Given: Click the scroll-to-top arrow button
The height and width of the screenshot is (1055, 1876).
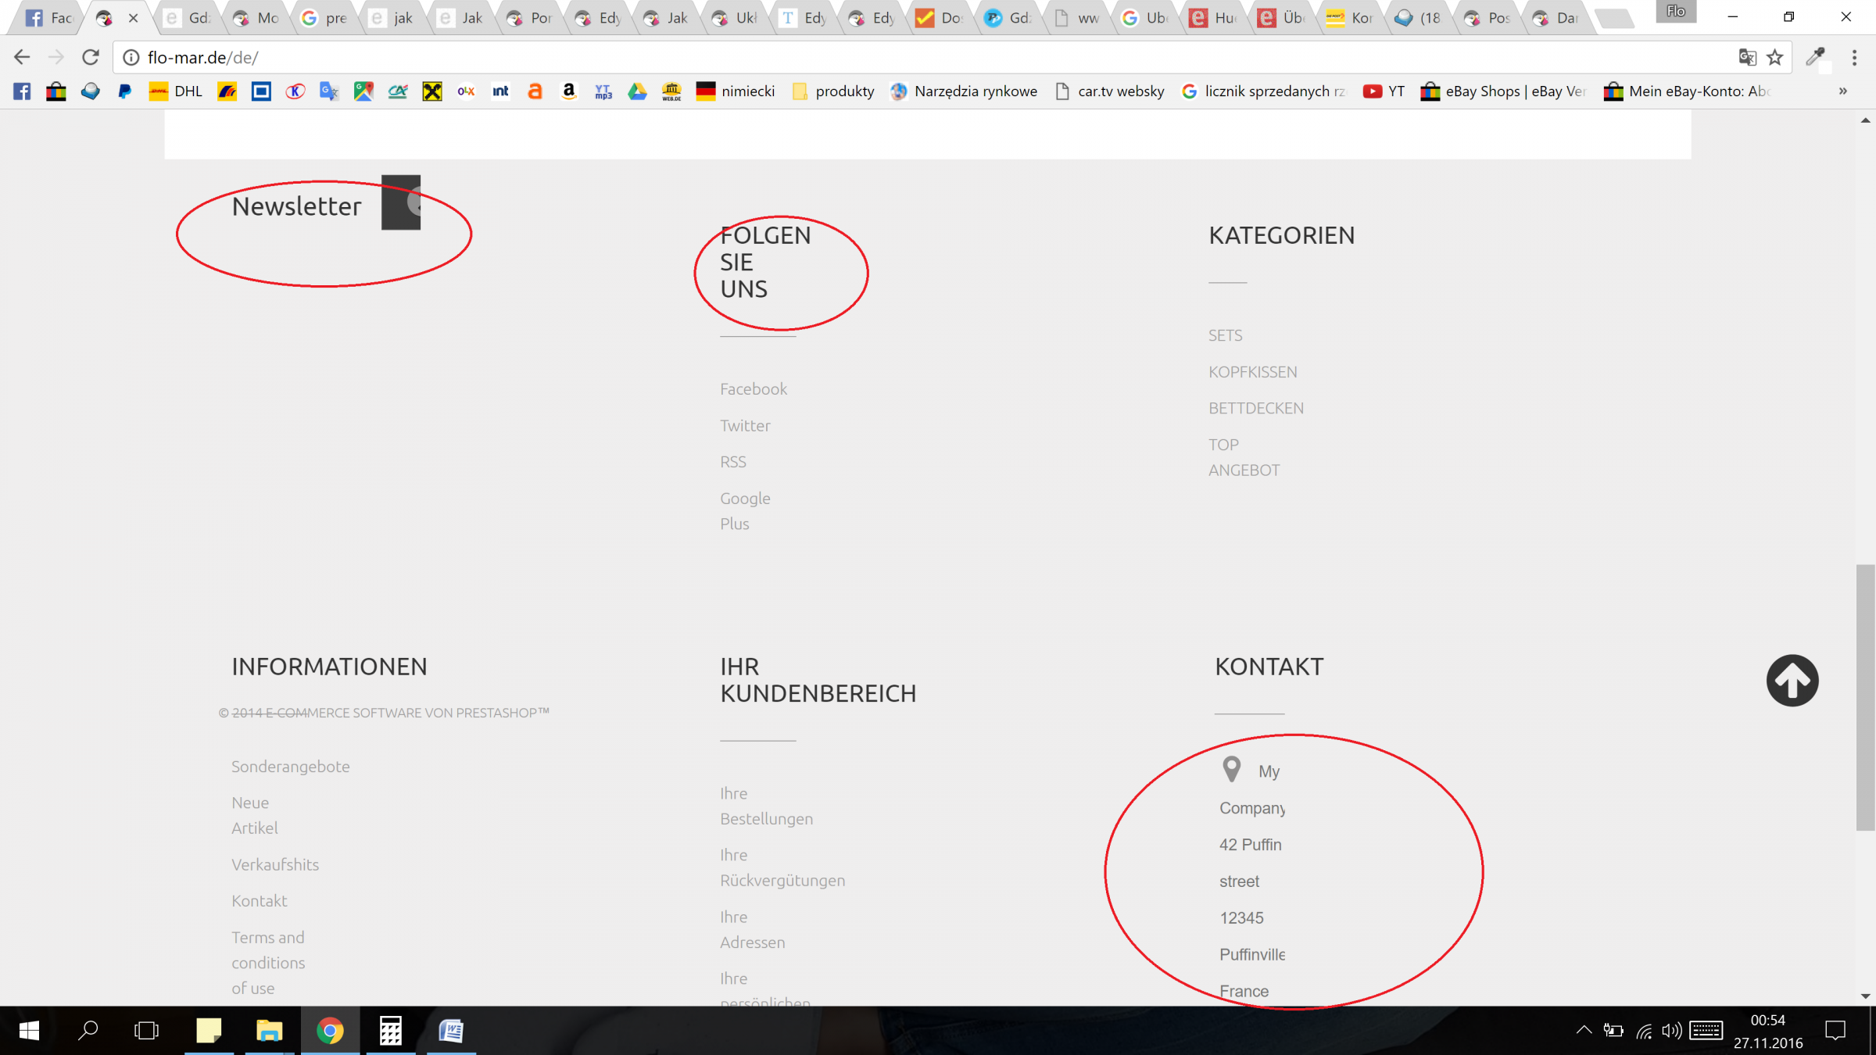Looking at the screenshot, I should point(1792,680).
